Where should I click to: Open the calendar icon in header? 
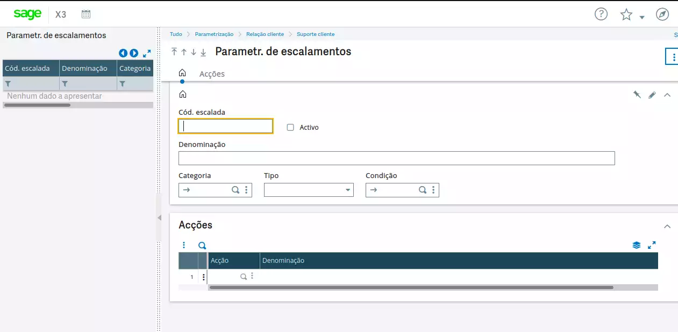pos(86,14)
